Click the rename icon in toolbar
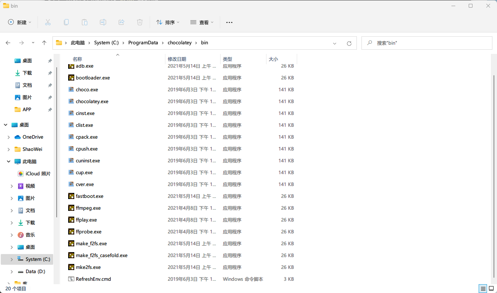This screenshot has width=497, height=293. click(103, 22)
